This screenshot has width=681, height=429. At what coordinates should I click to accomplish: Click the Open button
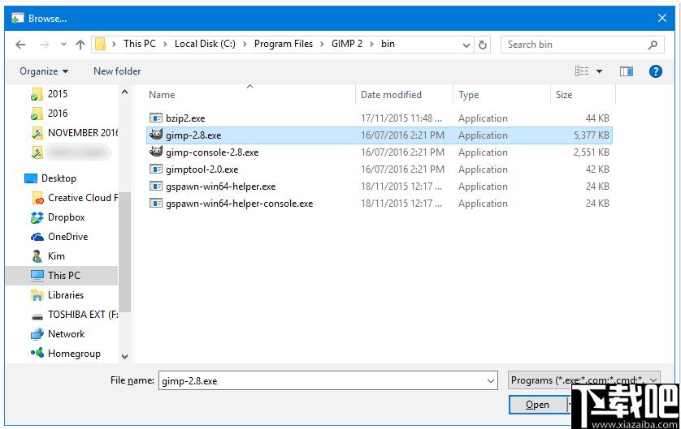click(538, 405)
